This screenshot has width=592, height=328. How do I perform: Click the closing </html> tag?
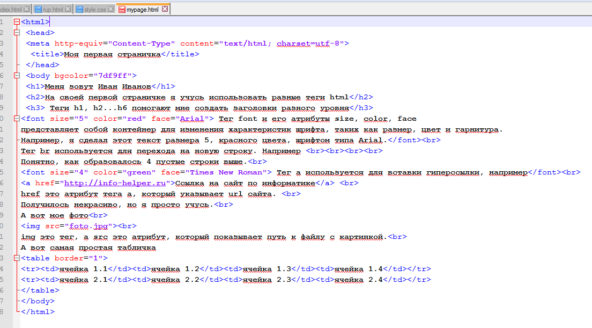click(38, 312)
